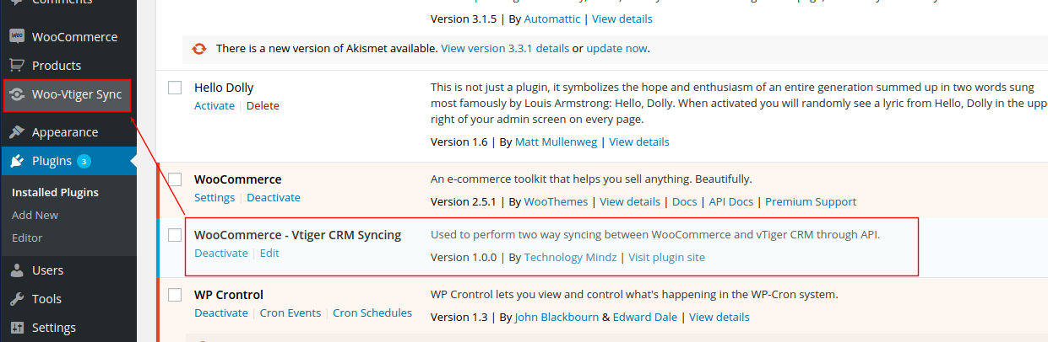Click the WooThemes author link
Screen dimensions: 1048x342
click(x=557, y=202)
